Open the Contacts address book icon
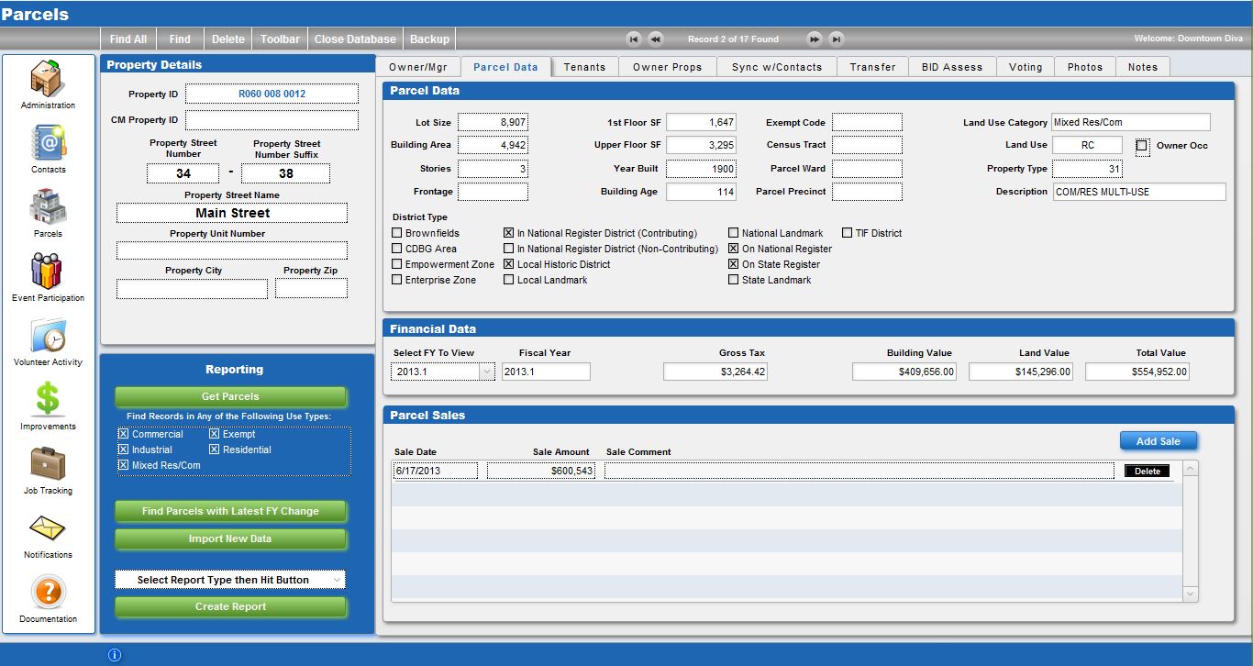The image size is (1253, 666). coord(48,143)
